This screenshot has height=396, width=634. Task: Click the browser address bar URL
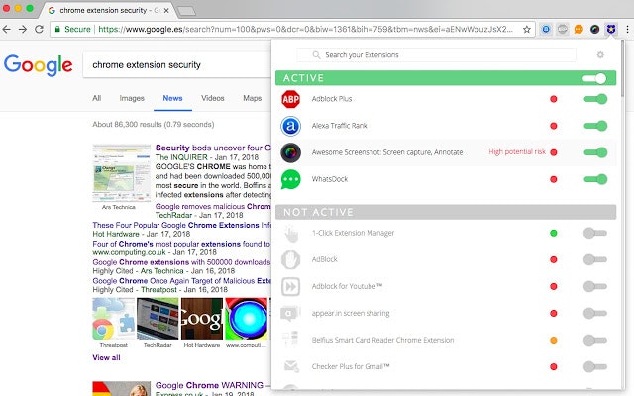[x=305, y=29]
